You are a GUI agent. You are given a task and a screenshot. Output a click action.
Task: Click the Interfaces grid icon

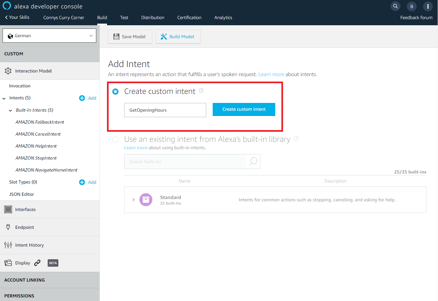(x=8, y=209)
